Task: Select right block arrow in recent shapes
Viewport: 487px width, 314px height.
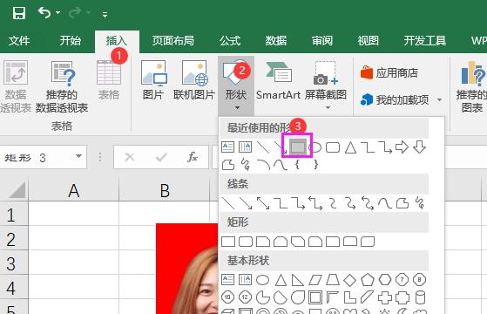Action: (x=402, y=147)
